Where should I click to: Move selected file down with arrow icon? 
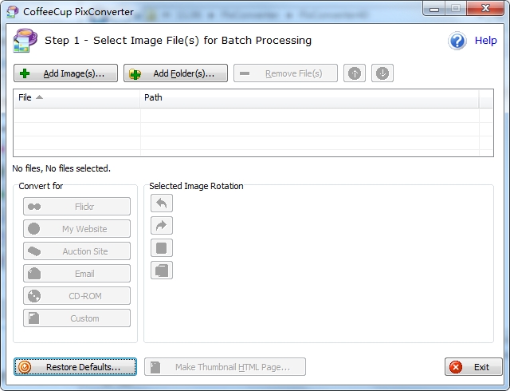(382, 73)
